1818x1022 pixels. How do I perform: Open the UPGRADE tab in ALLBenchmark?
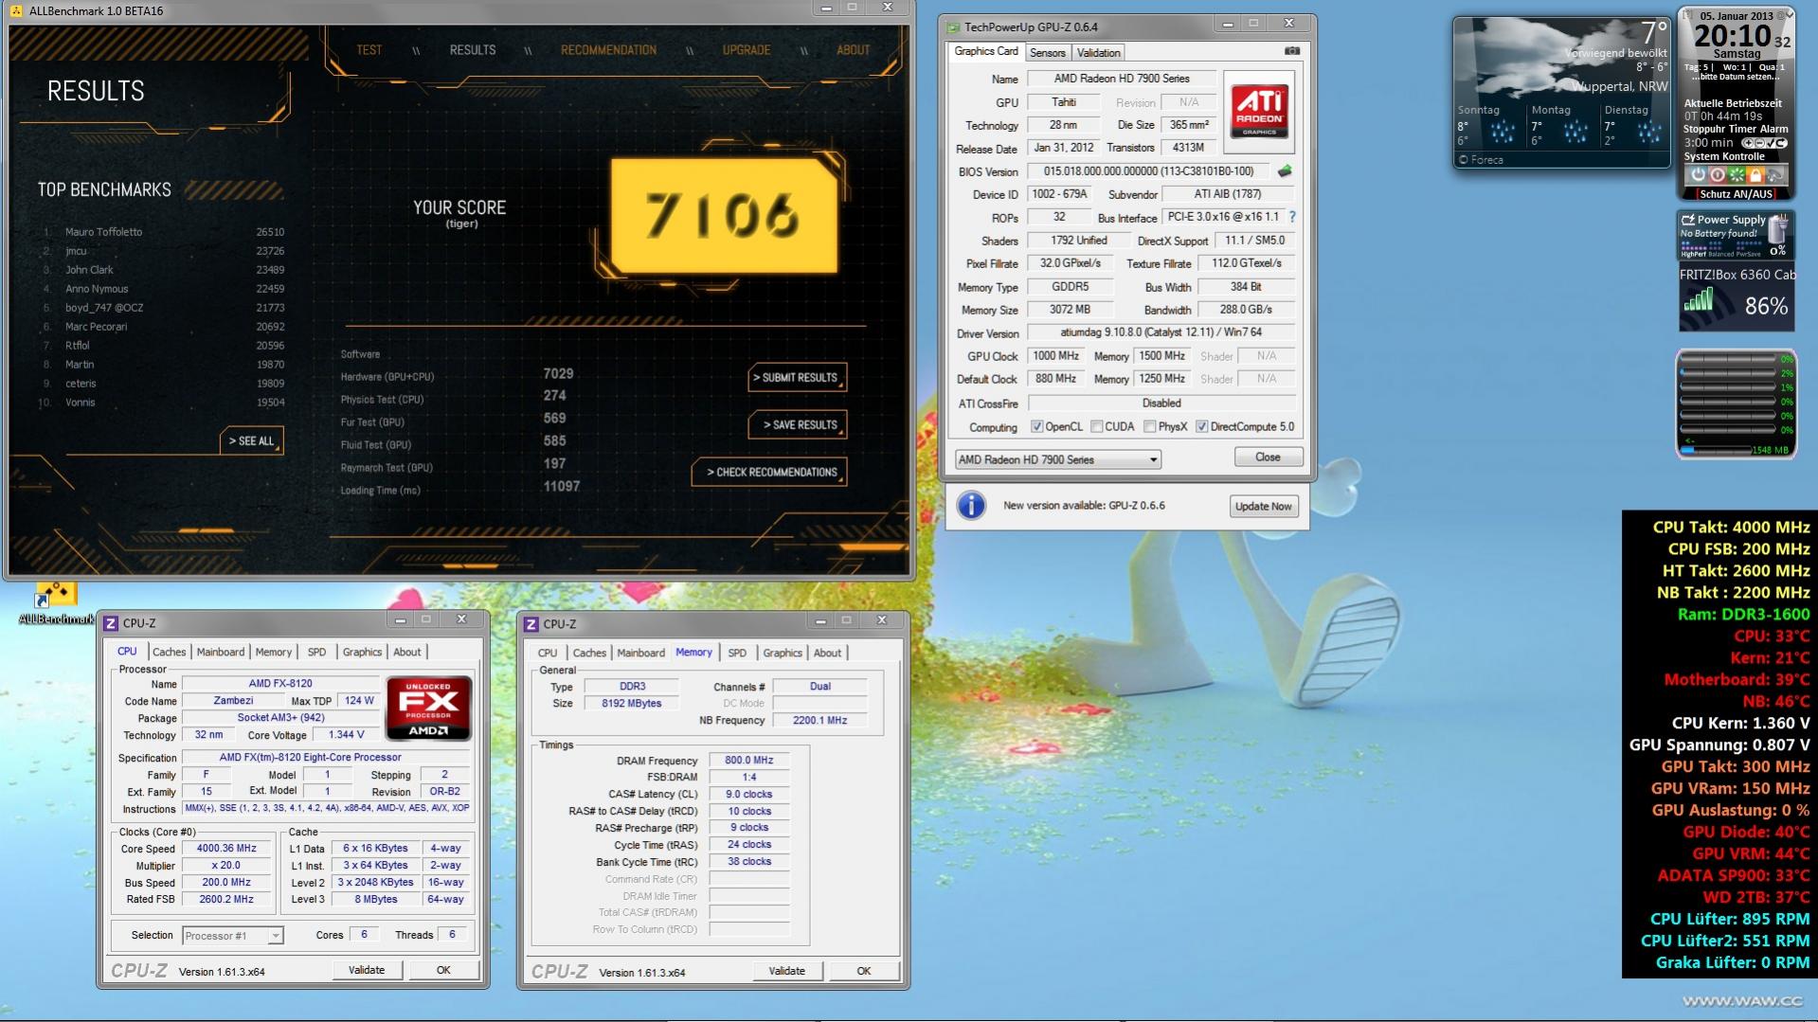747,50
